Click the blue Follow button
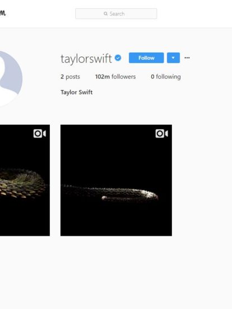This screenshot has height=309, width=232. [146, 58]
